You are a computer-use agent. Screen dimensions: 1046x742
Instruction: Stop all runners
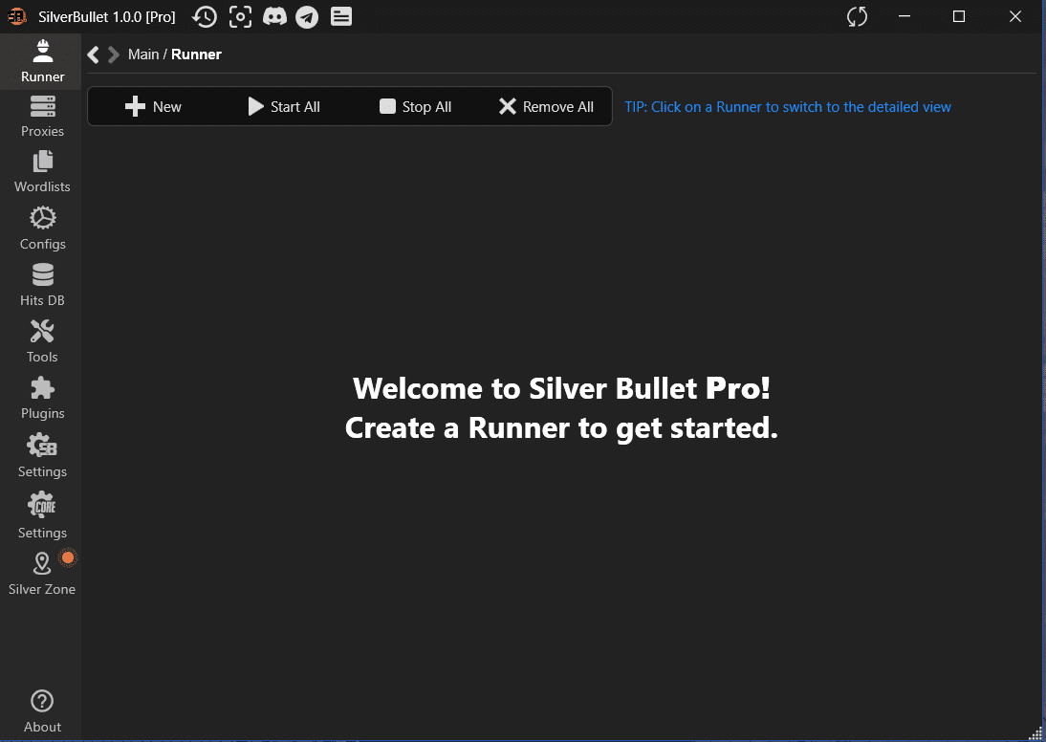415,106
